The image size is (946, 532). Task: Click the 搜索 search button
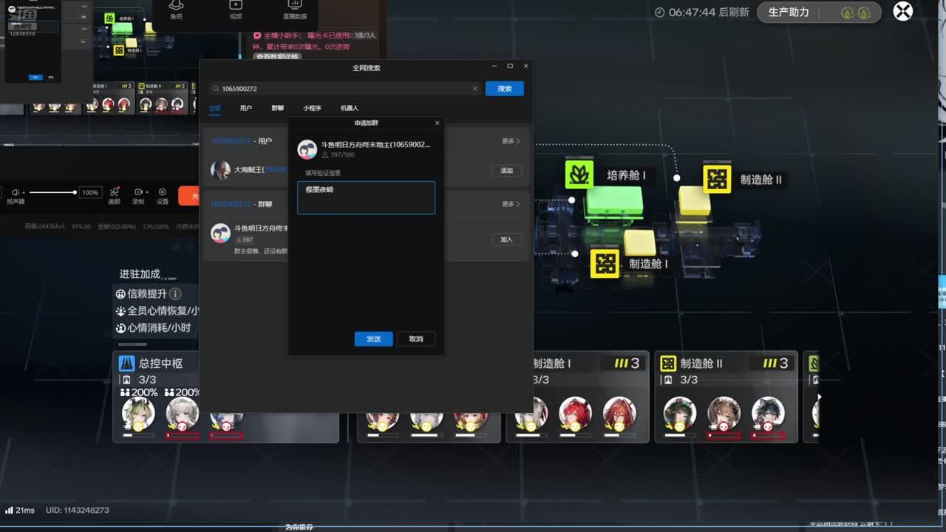click(x=505, y=89)
